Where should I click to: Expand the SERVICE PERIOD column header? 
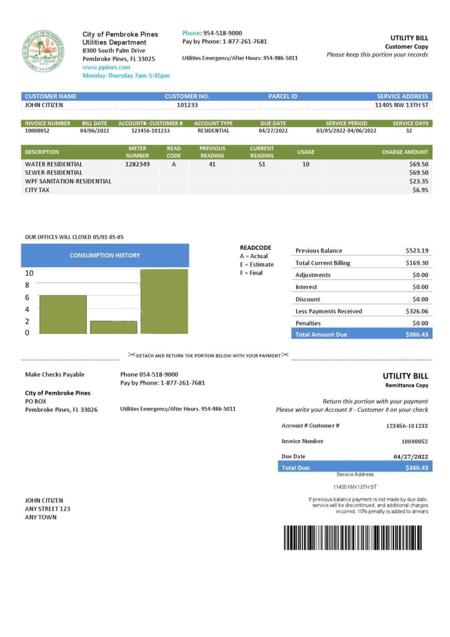pos(347,123)
